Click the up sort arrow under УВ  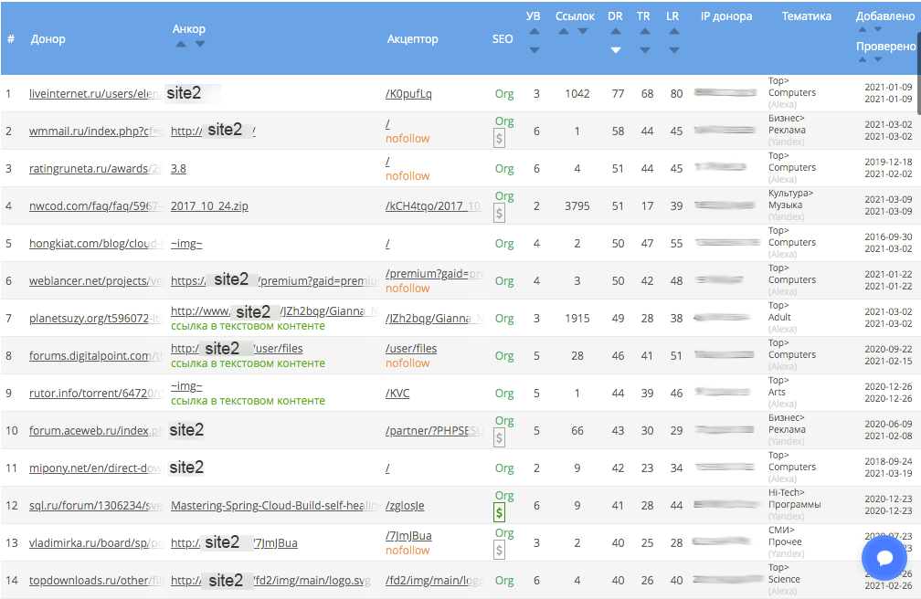pyautogui.click(x=534, y=32)
